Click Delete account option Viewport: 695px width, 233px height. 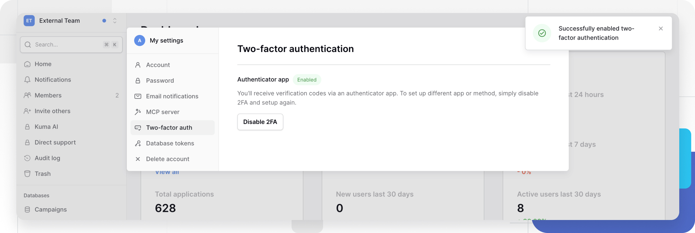168,159
